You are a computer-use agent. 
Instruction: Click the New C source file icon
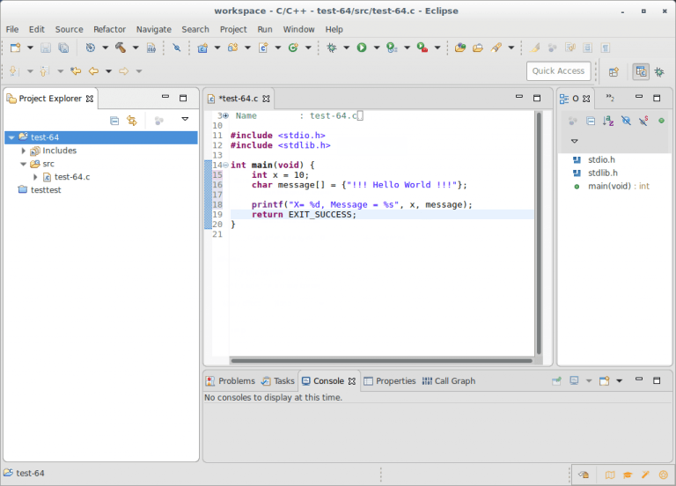pyautogui.click(x=263, y=48)
